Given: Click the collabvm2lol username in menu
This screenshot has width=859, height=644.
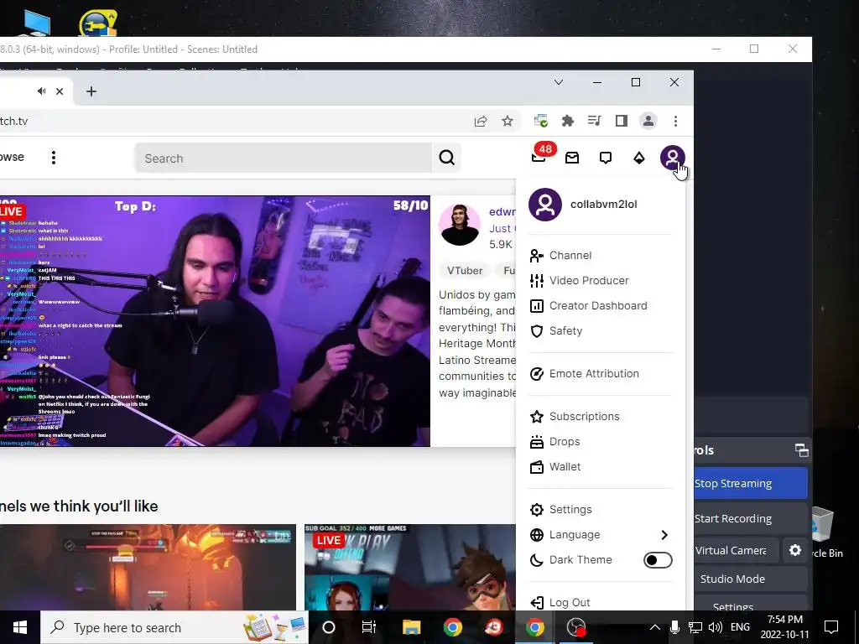Looking at the screenshot, I should click(x=604, y=205).
